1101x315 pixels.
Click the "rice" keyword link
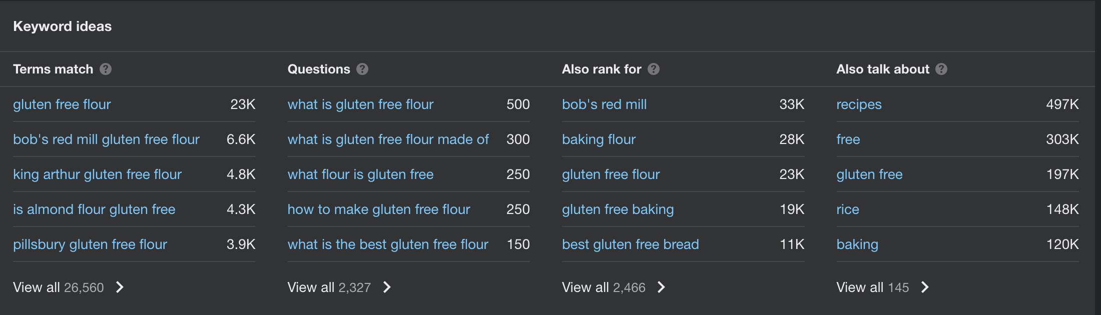tap(848, 209)
